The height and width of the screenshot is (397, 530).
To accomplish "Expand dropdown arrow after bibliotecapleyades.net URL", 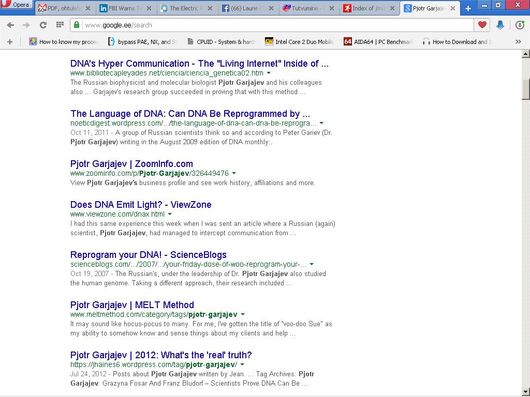I will point(269,73).
